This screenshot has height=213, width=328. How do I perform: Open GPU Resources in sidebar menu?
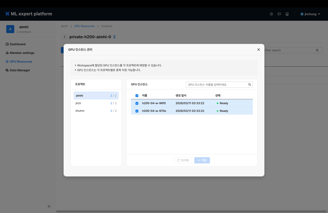click(x=21, y=62)
